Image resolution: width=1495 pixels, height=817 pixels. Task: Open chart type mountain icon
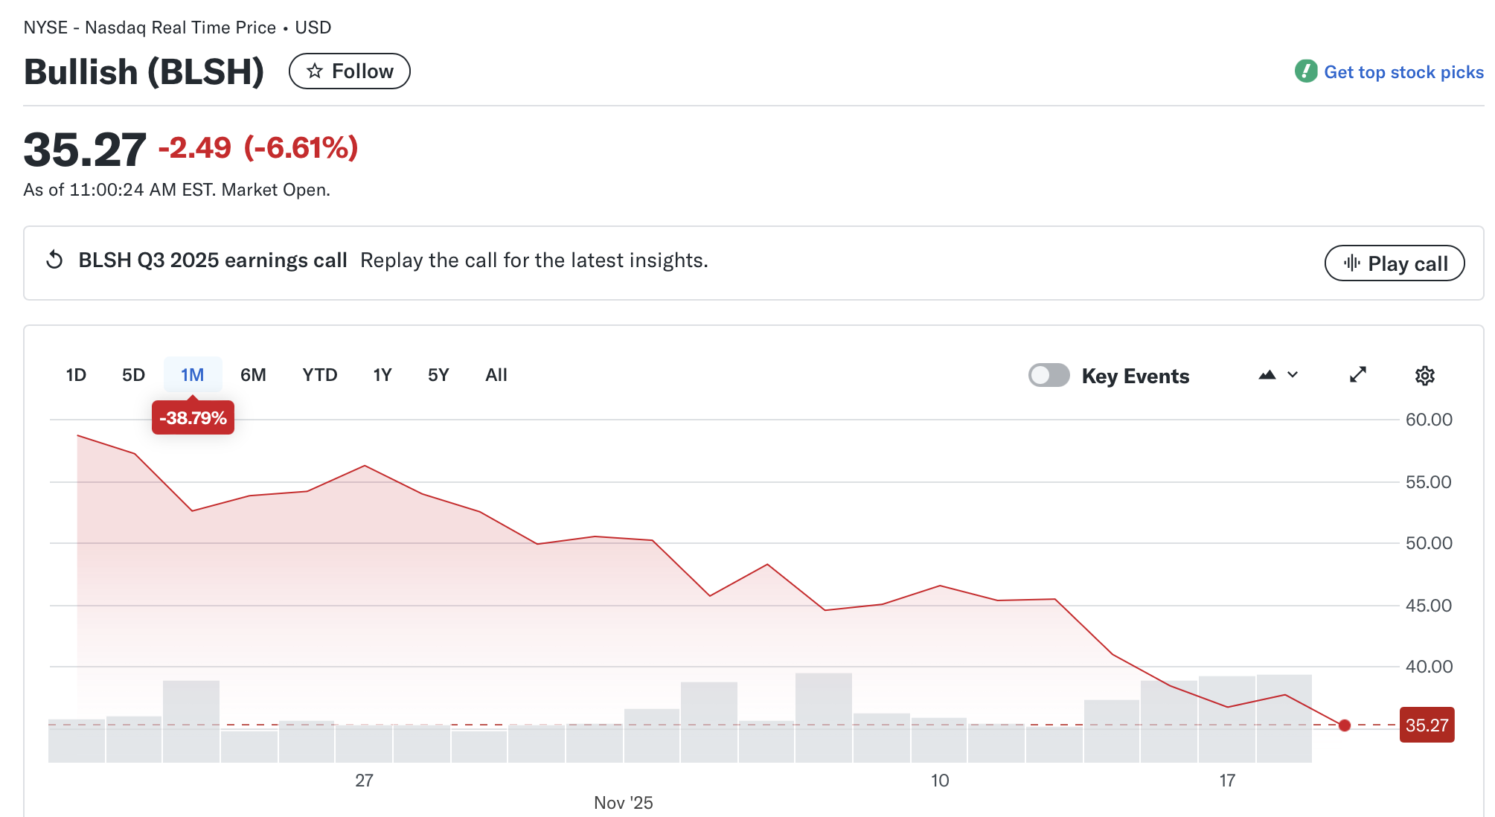tap(1267, 375)
